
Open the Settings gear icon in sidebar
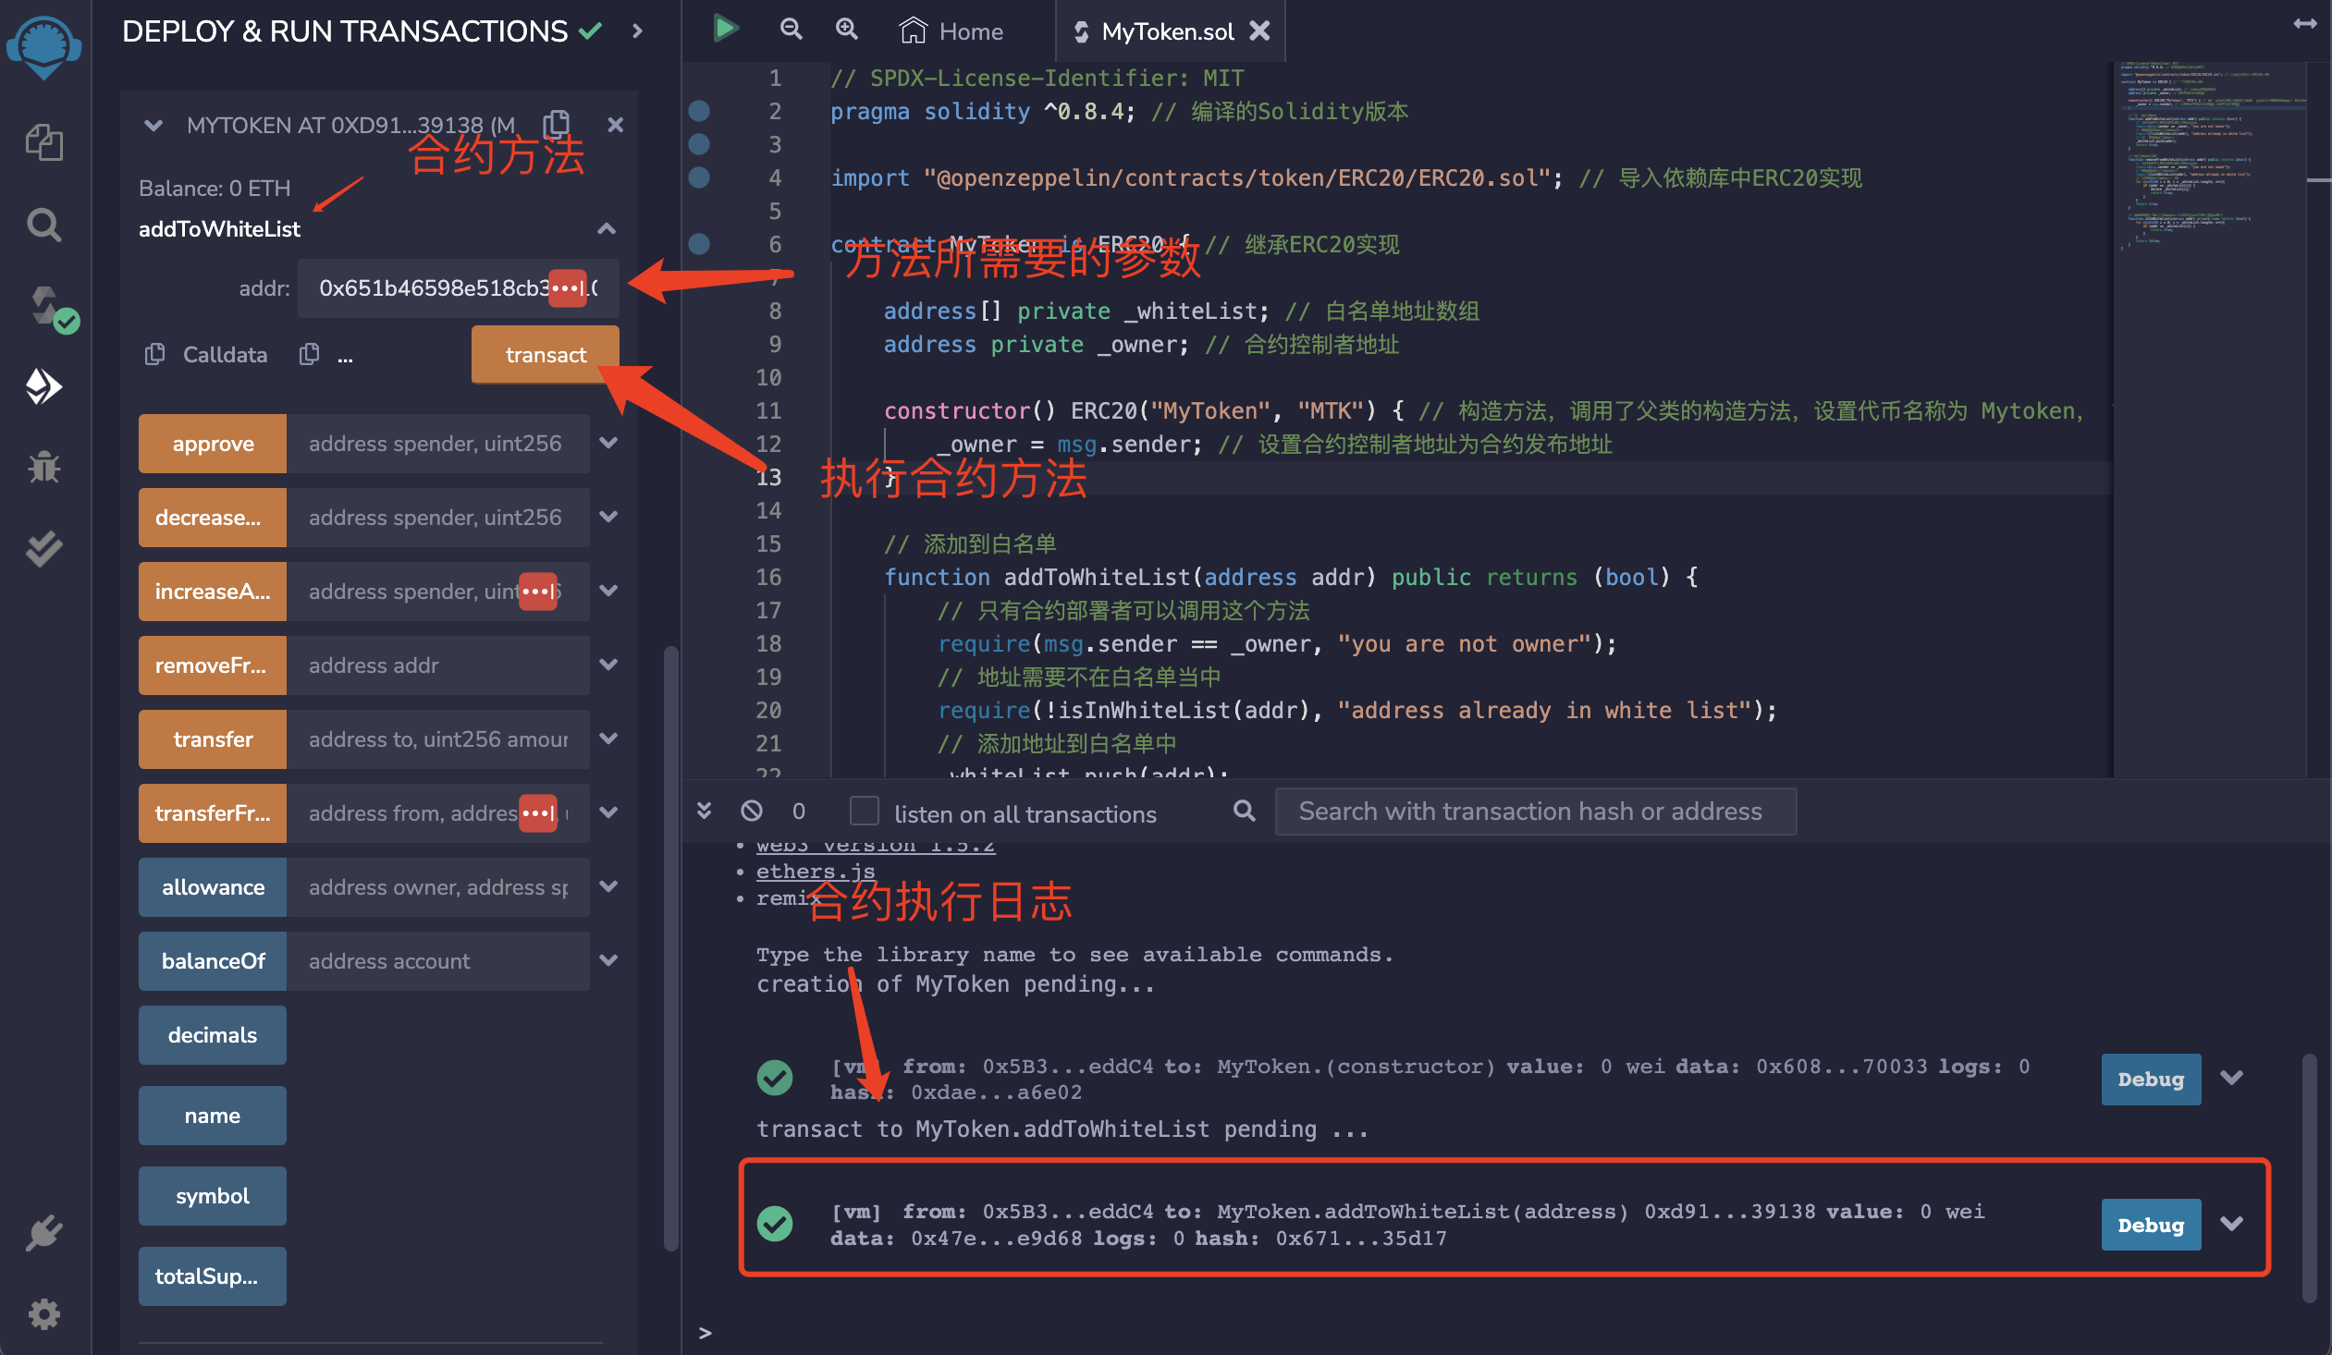click(43, 1314)
